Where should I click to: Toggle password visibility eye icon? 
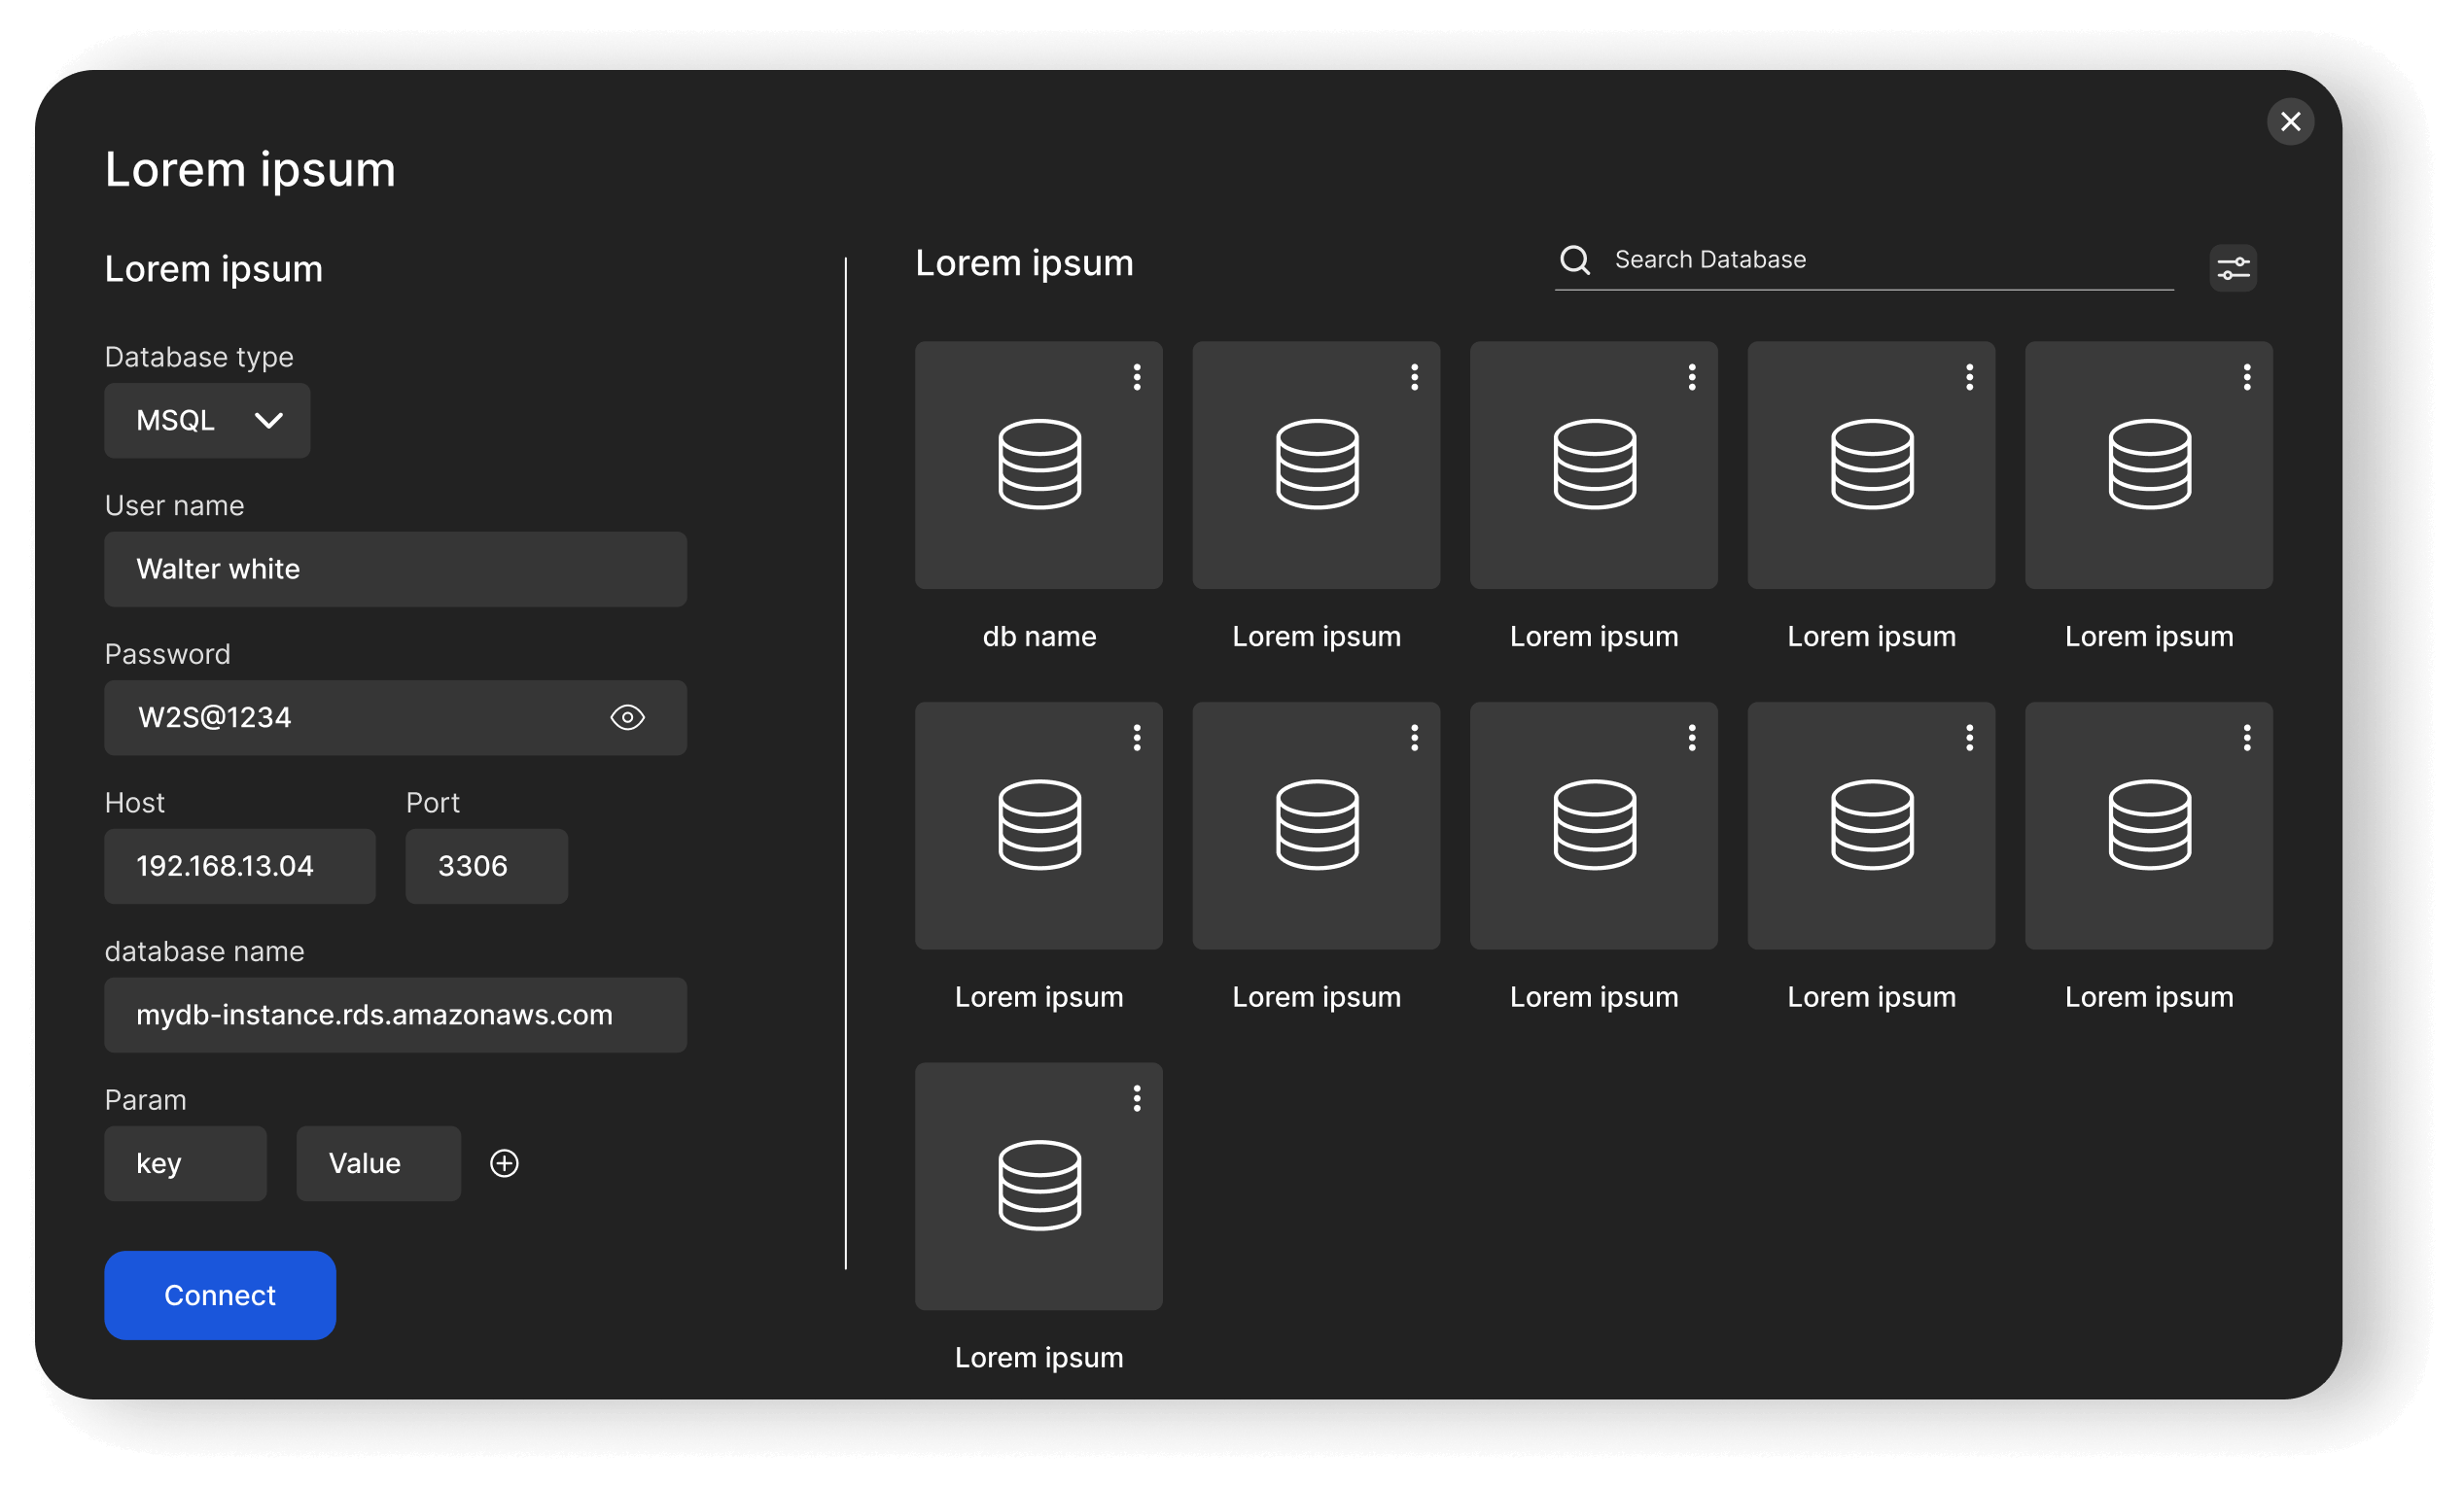(x=627, y=717)
